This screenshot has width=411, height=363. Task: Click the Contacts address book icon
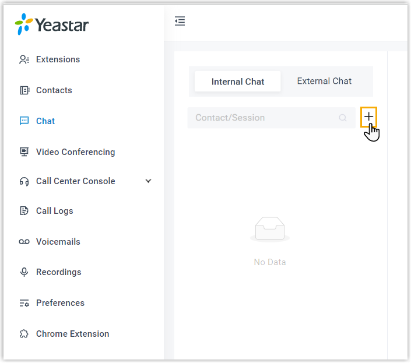pyautogui.click(x=24, y=90)
